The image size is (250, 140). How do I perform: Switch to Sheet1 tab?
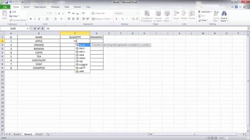tap(17, 134)
